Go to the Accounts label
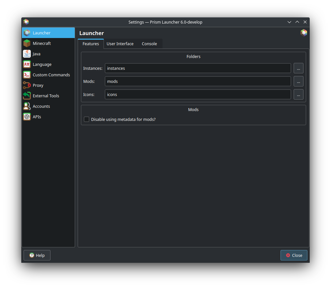This screenshot has height=288, width=331. pyautogui.click(x=41, y=106)
